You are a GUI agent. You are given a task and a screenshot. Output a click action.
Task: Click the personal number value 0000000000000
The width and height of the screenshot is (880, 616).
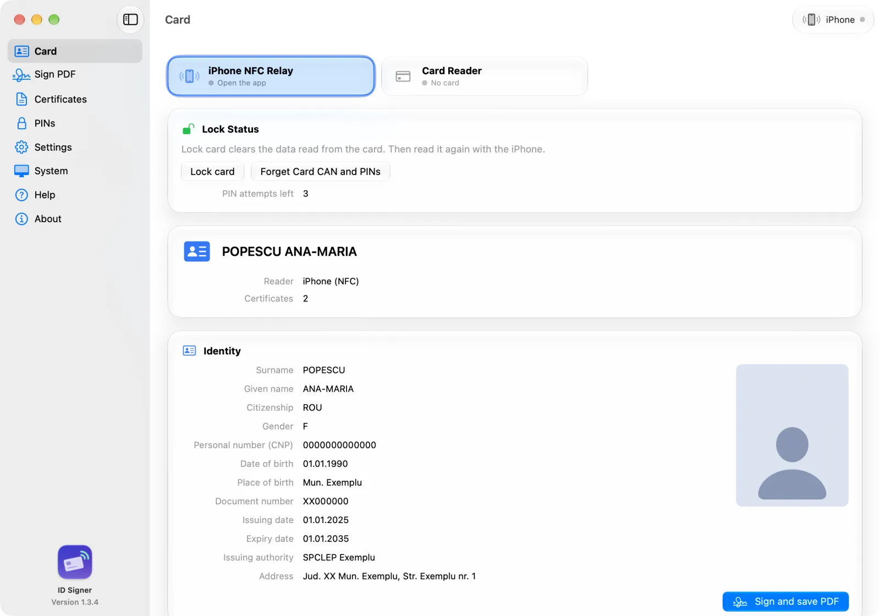pos(339,445)
